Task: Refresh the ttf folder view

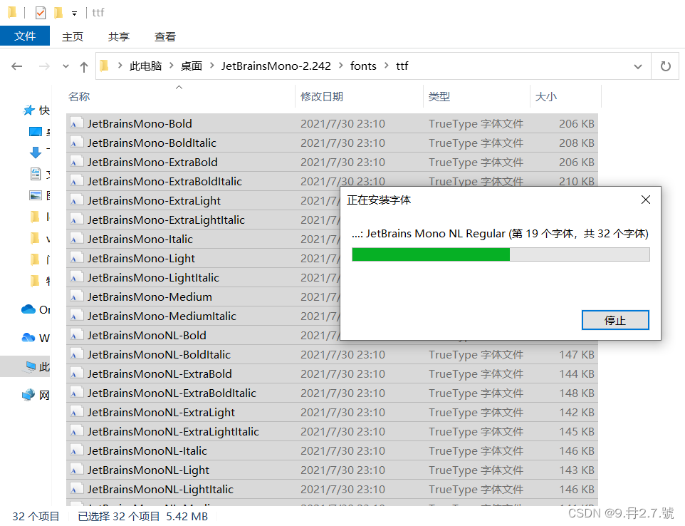Action: 665,66
